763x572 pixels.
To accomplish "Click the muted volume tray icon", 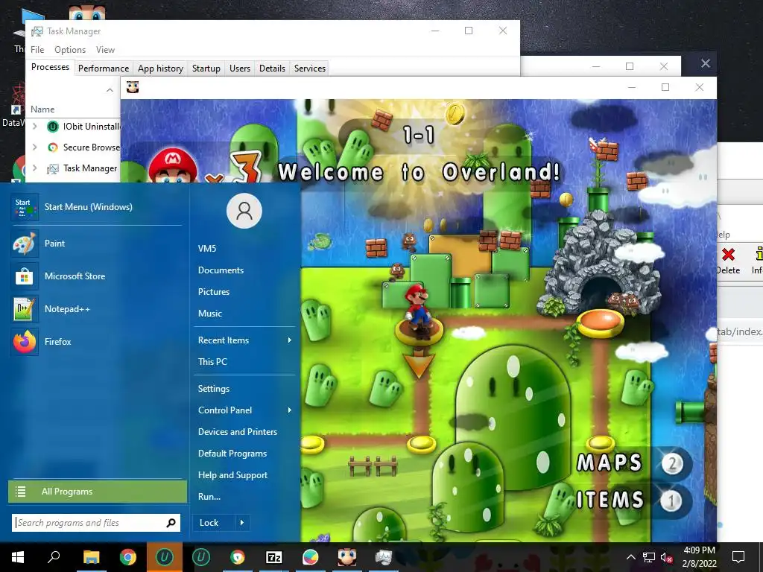I will coord(666,557).
